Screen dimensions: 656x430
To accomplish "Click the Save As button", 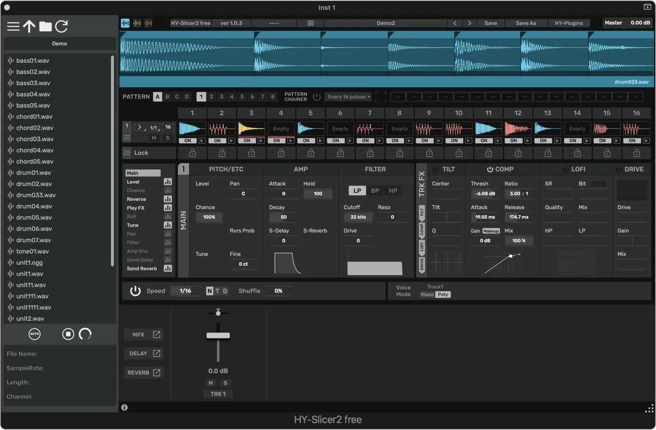I will pos(526,23).
